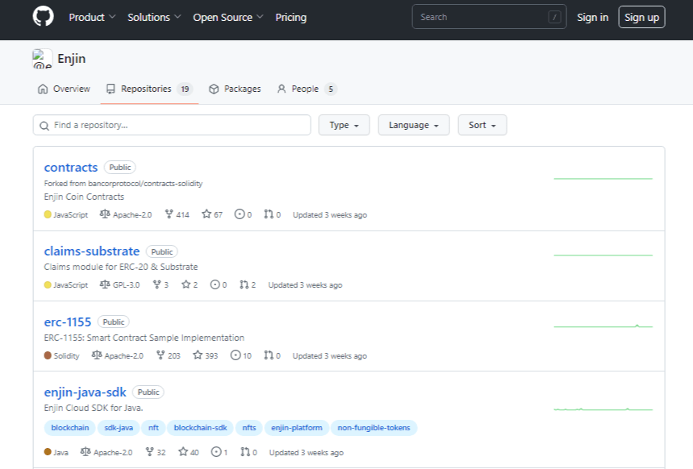The height and width of the screenshot is (469, 693).
Task: Open enjin-java-sdk stars count 40
Action: pos(189,452)
